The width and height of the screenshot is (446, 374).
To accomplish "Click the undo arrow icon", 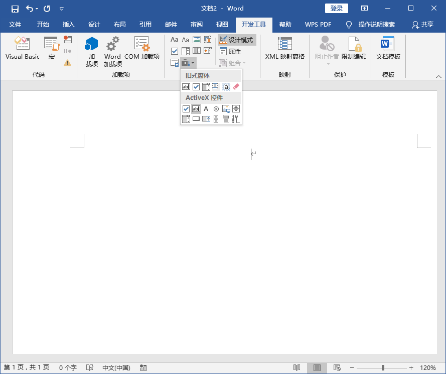I will coord(30,9).
